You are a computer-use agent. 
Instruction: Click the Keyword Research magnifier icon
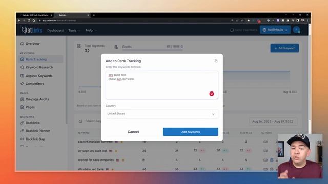(x=22, y=67)
